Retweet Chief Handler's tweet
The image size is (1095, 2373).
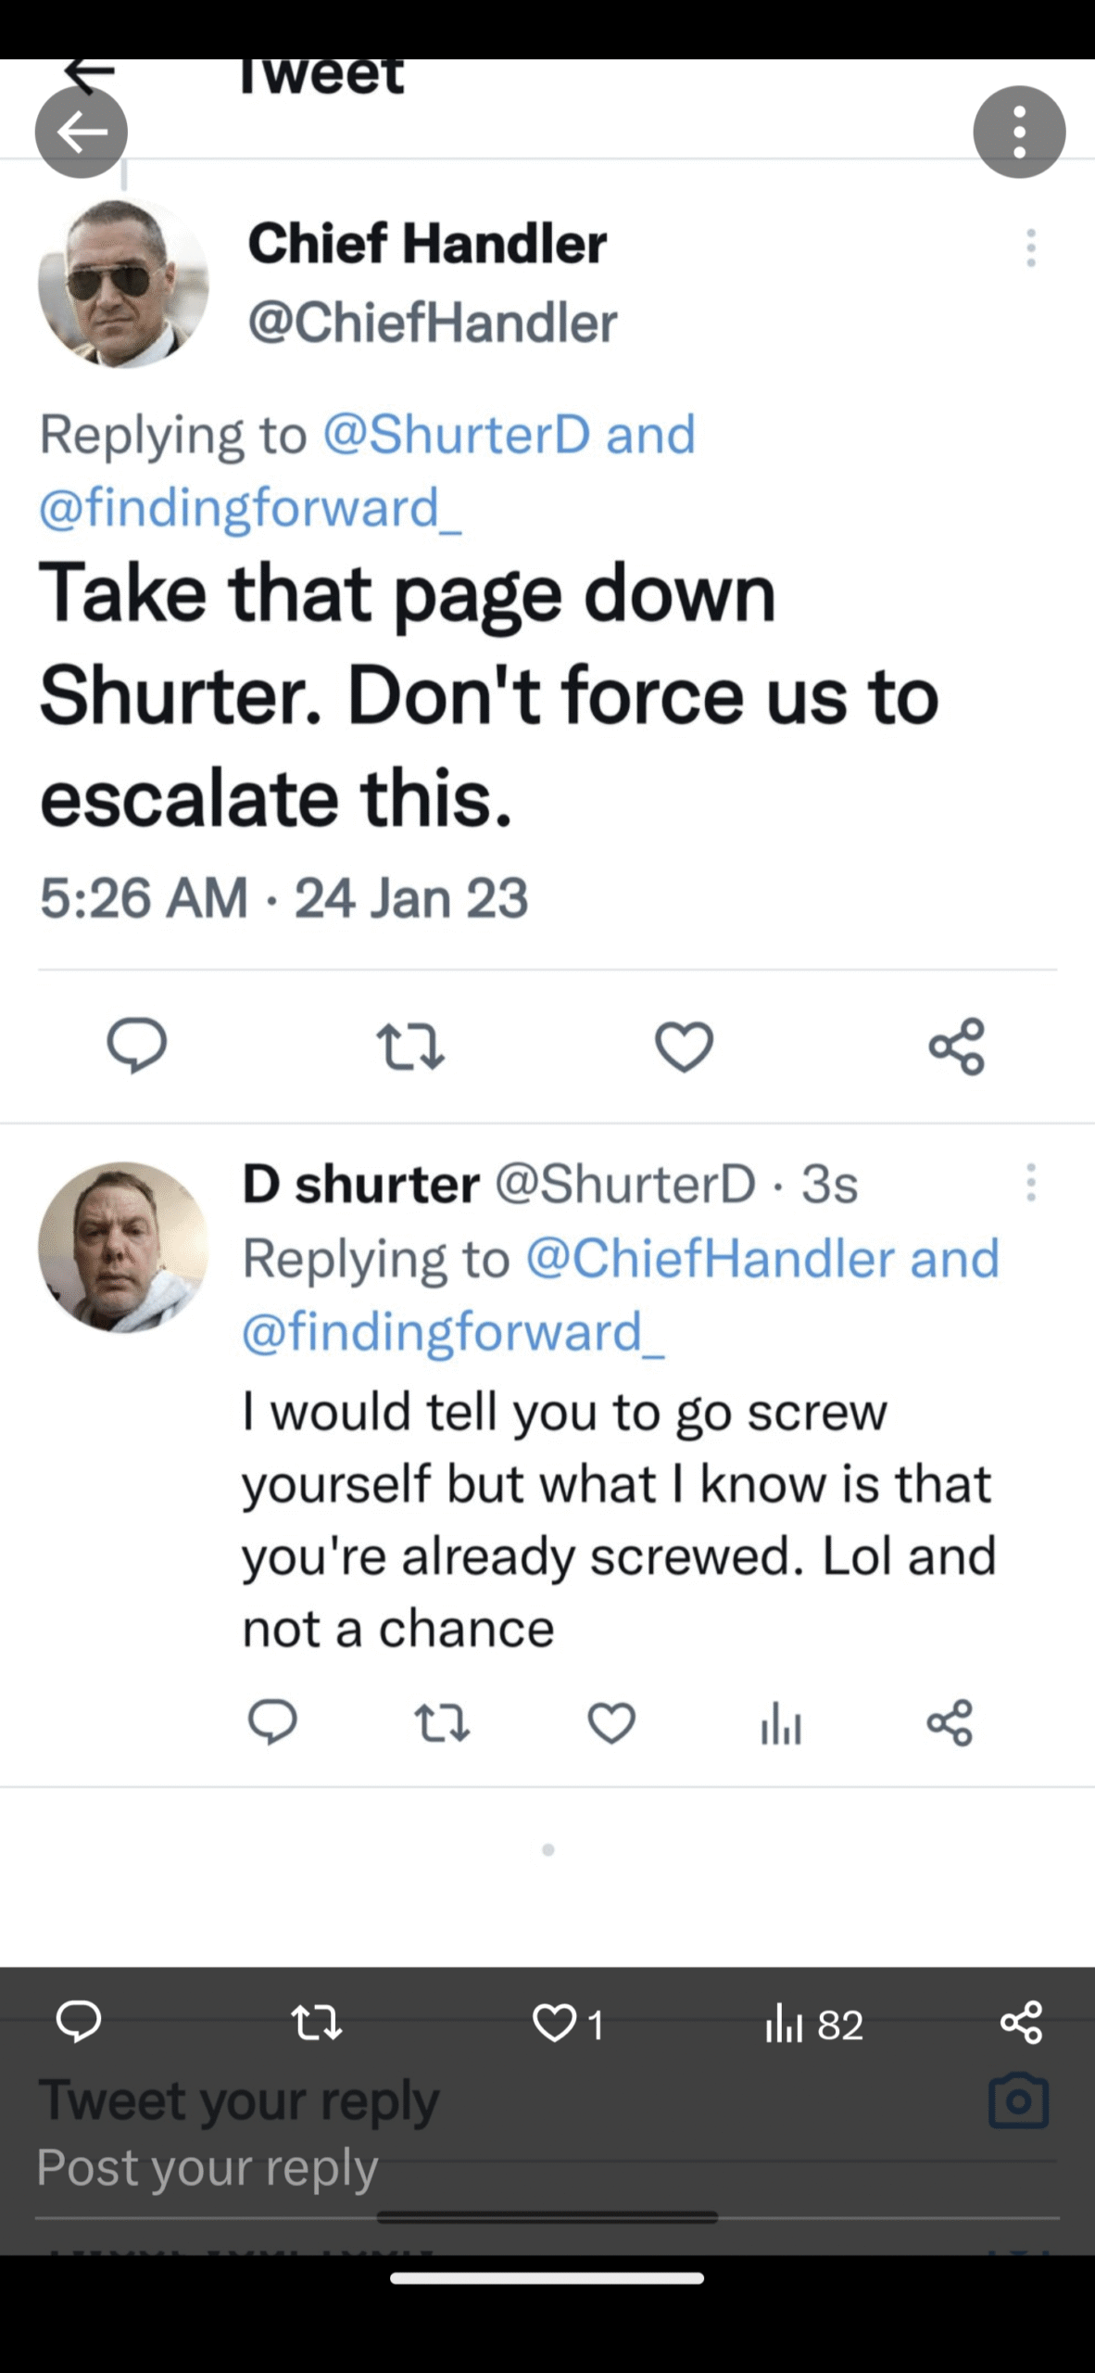coord(410,1046)
